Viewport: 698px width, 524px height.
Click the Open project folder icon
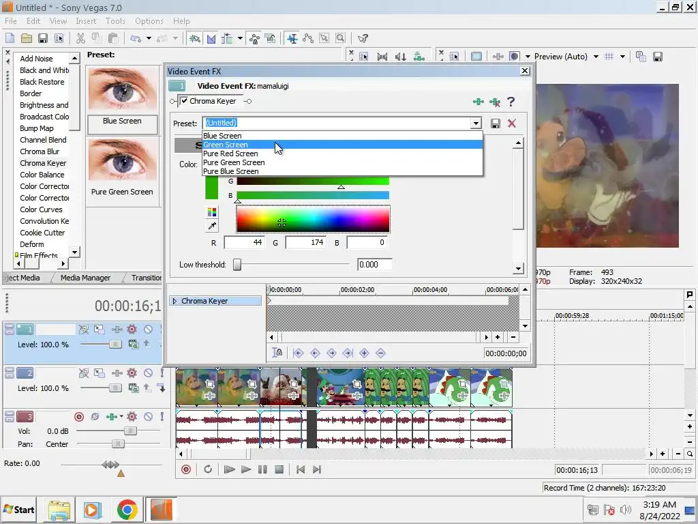coord(27,38)
